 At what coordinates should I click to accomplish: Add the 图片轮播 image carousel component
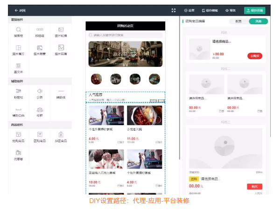click(61, 32)
